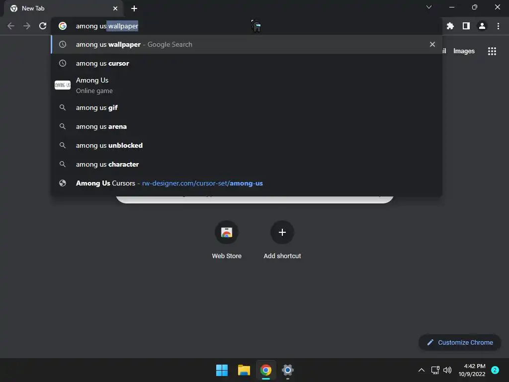Select 'among us wallpaper' Google Search suggestion
The image size is (509, 382).
click(247, 44)
